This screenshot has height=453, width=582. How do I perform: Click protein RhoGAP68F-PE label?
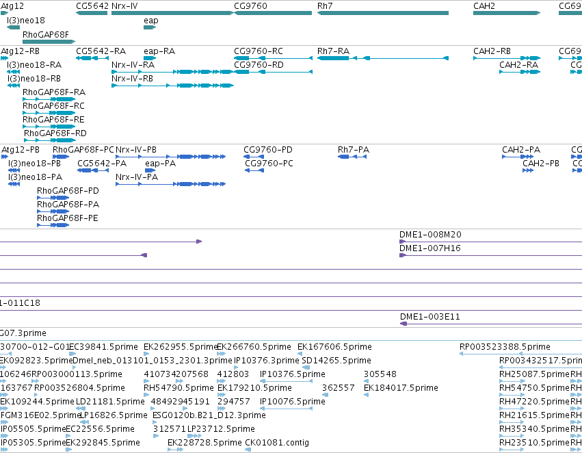point(68,218)
